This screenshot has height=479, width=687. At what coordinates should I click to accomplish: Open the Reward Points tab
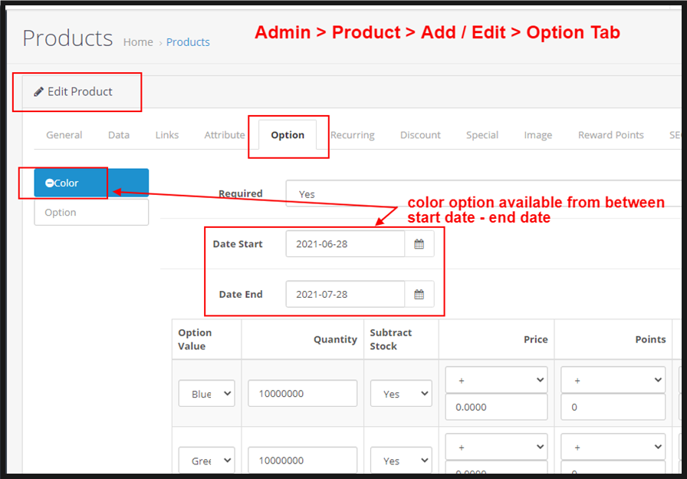pyautogui.click(x=610, y=135)
